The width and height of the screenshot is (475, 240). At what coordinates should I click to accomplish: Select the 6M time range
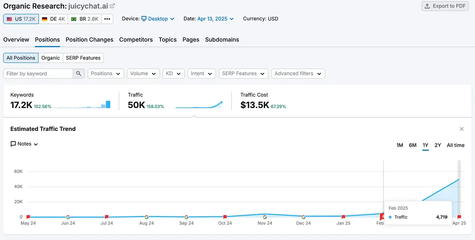pos(413,145)
